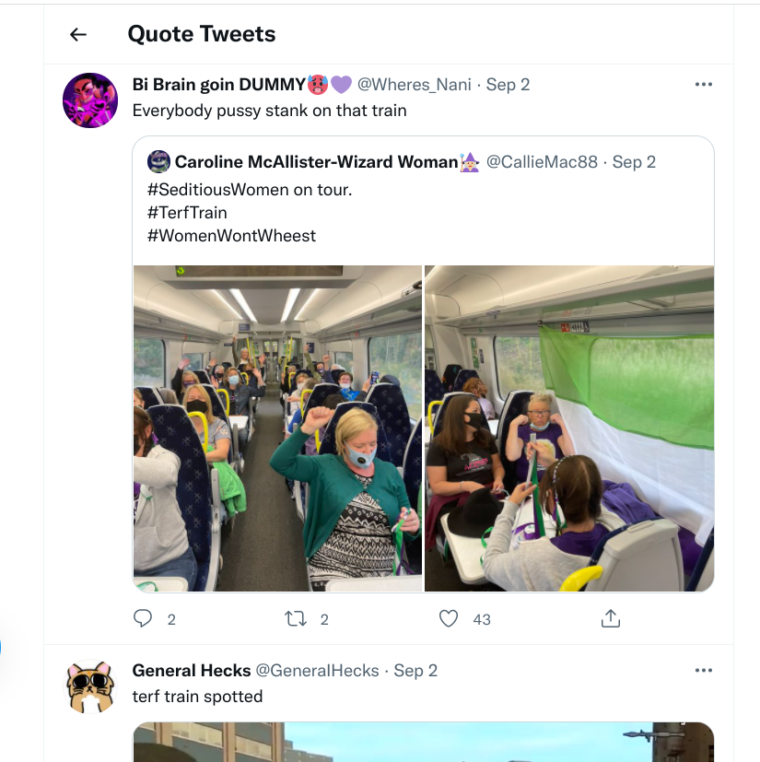This screenshot has width=760, height=762.
Task: Click the Sep 2 timestamp on Bi Brain's tweet
Action: click(x=508, y=85)
